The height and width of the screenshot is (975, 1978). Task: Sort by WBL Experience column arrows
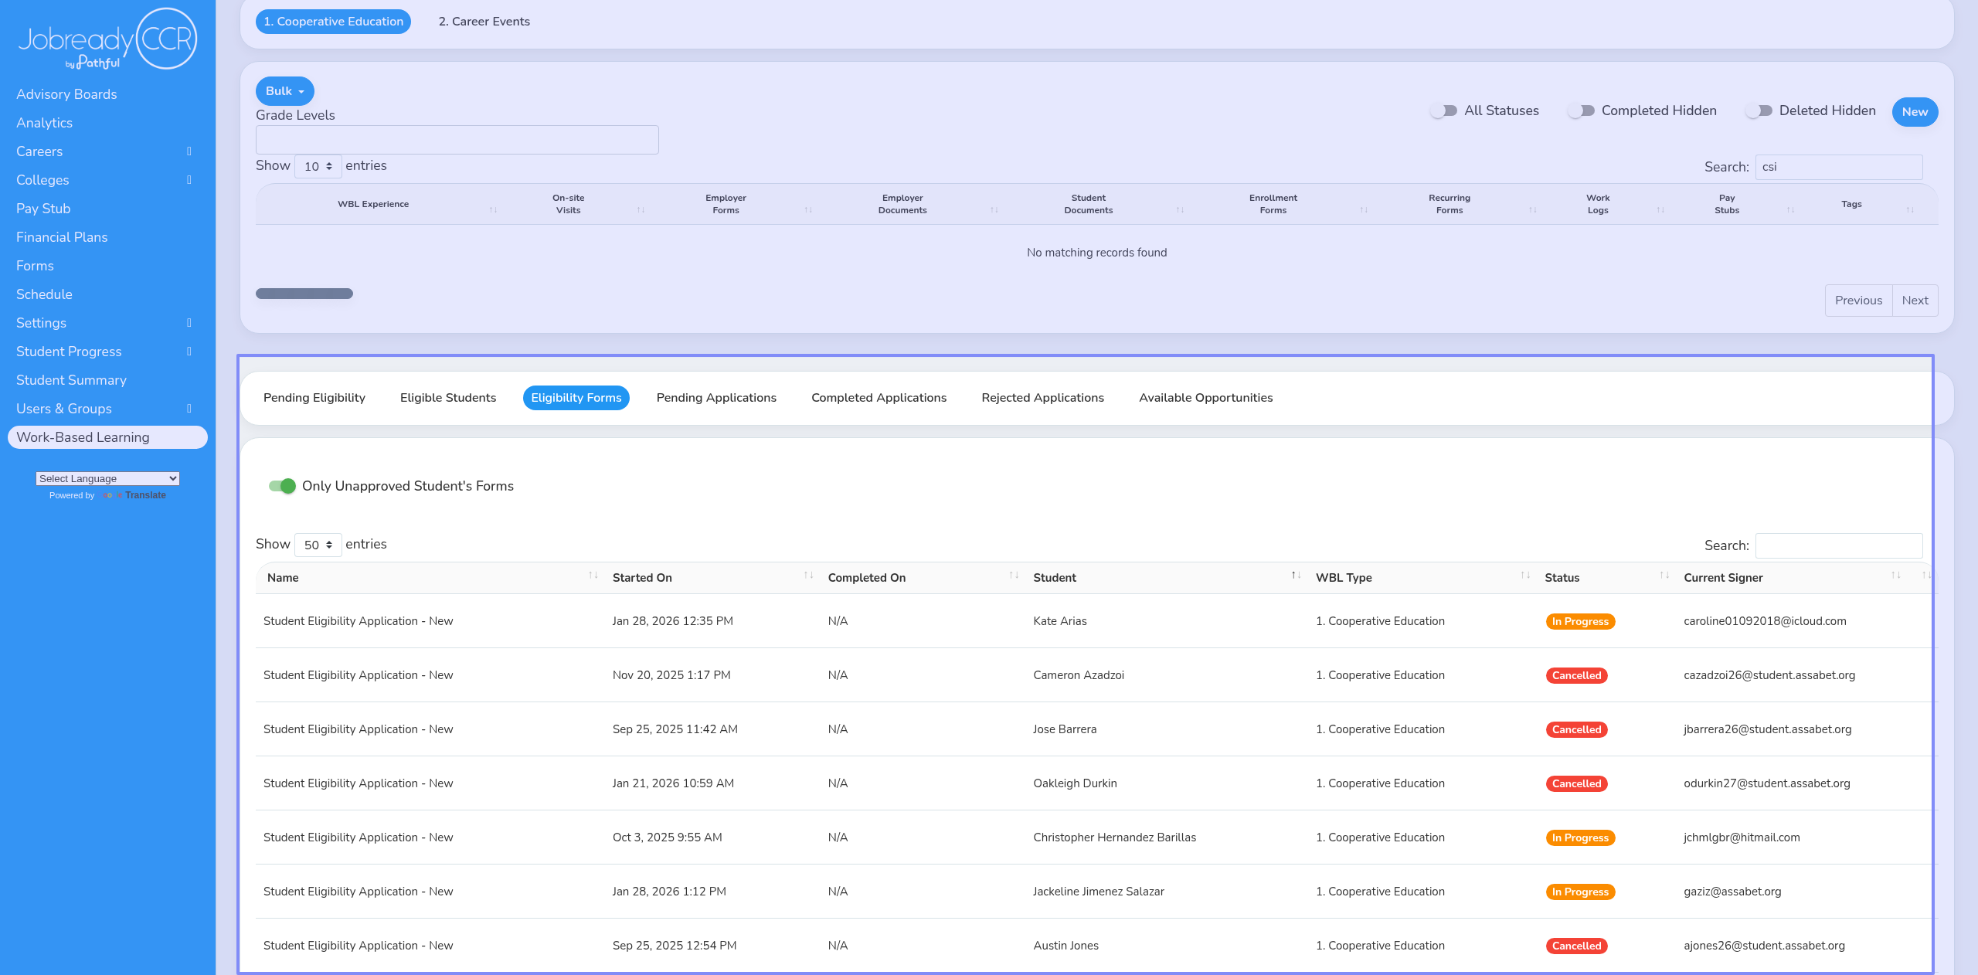(493, 209)
